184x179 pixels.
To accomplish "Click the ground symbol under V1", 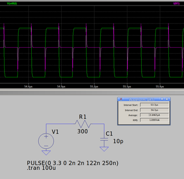I will (46, 153).
